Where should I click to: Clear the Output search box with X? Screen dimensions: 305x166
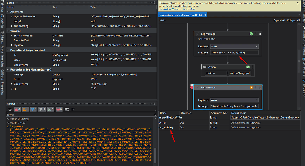tap(155, 114)
